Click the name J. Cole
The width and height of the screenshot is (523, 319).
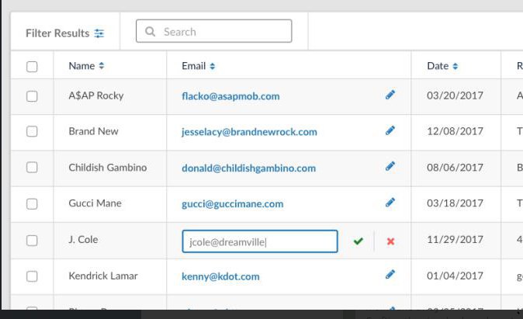pos(83,240)
